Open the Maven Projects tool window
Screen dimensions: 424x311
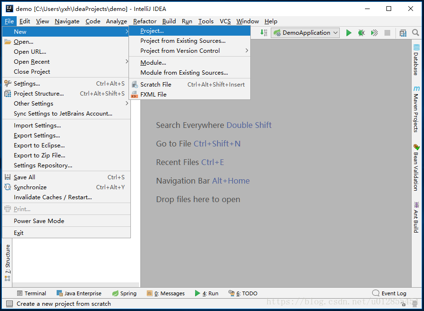pos(416,109)
